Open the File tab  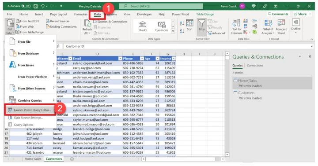(9, 14)
